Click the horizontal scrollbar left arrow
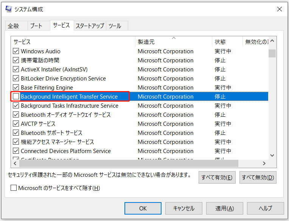 [15, 164]
